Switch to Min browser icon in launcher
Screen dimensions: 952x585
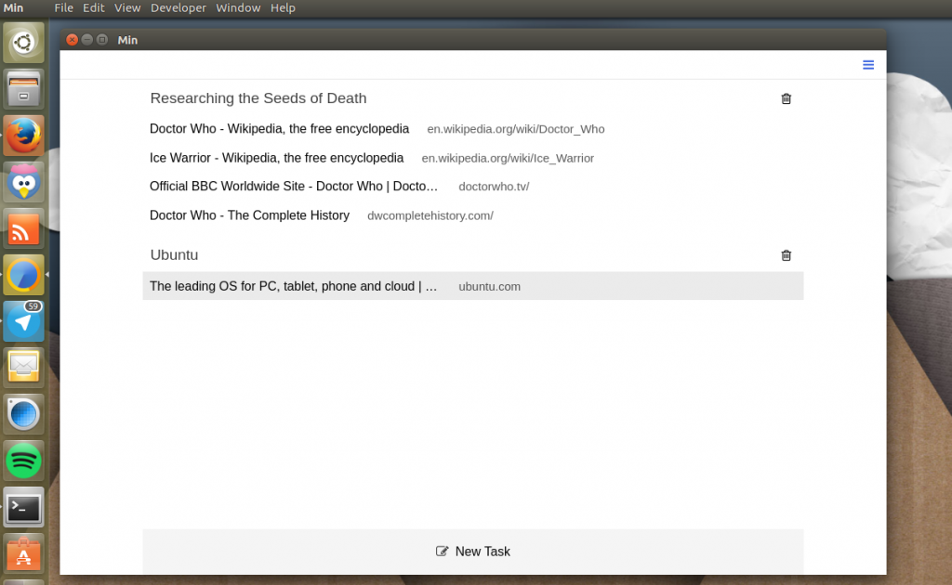(23, 275)
